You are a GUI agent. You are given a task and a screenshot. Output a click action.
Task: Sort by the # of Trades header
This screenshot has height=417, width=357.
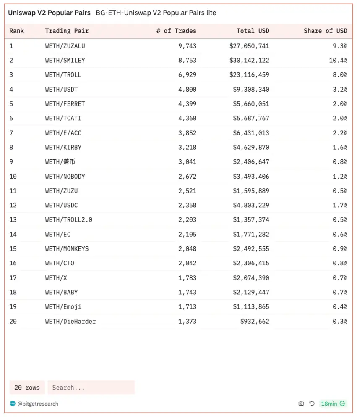tap(176, 31)
